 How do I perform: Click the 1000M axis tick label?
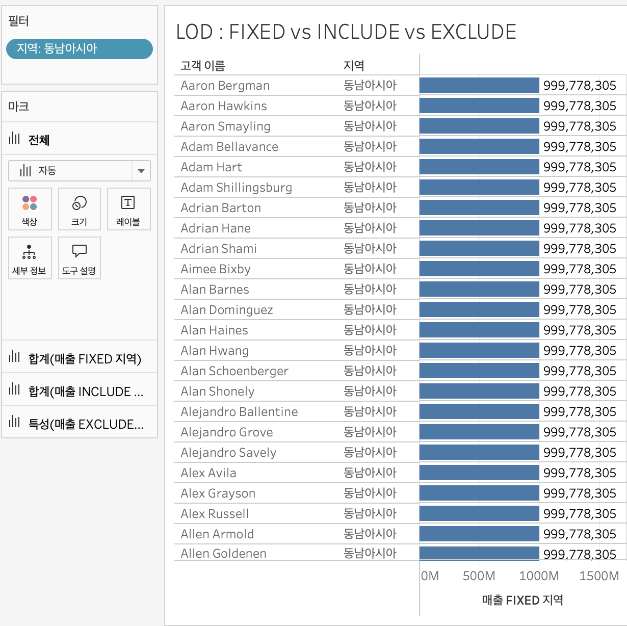point(539,576)
